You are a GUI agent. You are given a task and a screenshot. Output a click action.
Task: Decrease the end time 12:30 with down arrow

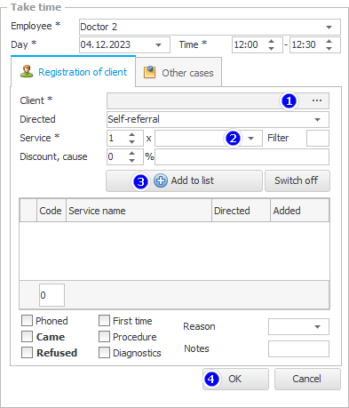pyautogui.click(x=329, y=49)
